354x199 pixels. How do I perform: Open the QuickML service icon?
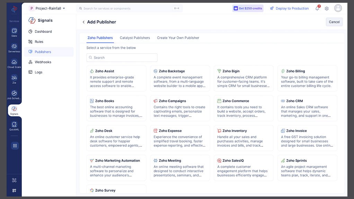tap(14, 124)
